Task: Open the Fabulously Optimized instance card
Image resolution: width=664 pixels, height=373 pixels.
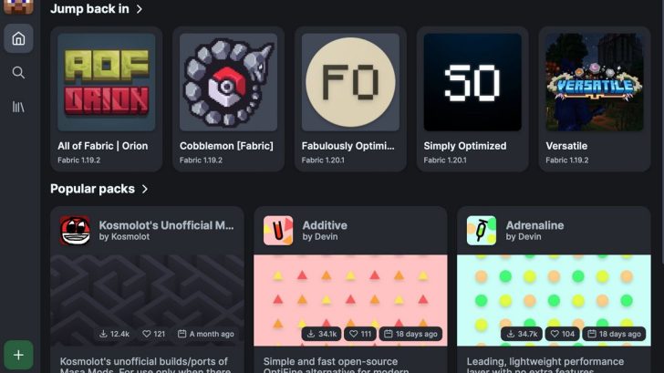Action: [350, 99]
